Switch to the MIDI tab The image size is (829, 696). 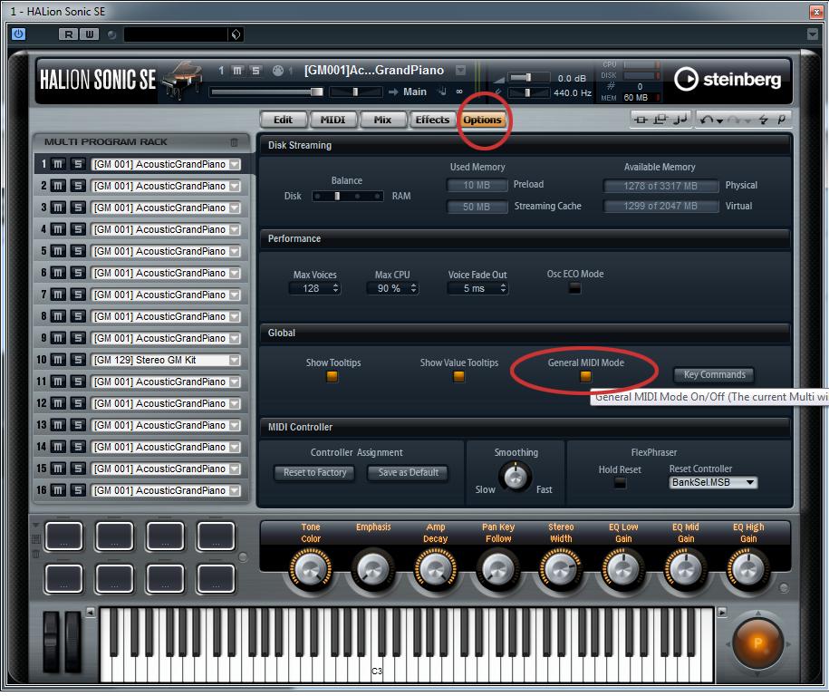tap(333, 120)
